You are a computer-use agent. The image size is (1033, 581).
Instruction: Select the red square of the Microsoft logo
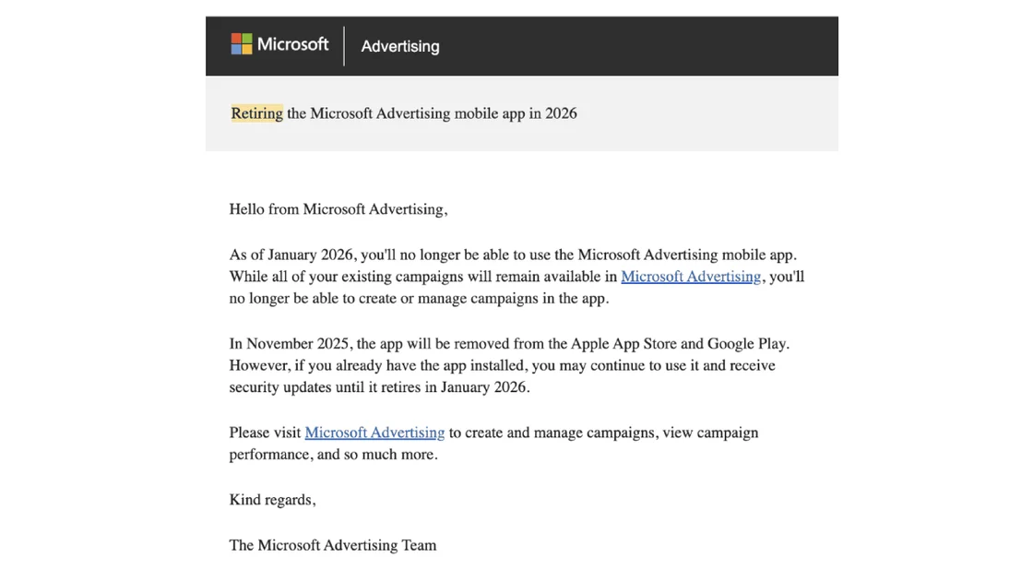click(x=235, y=38)
